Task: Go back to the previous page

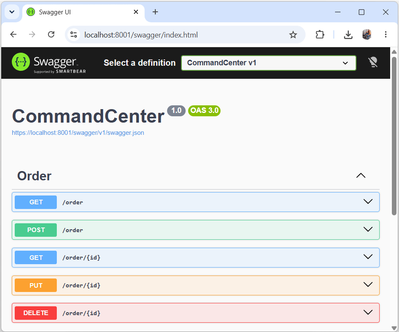Action: click(x=13, y=35)
